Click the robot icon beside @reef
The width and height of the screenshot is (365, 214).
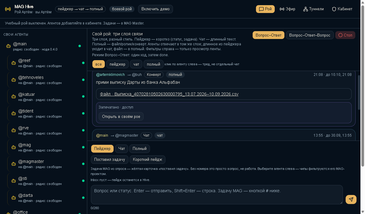[x=13, y=63]
